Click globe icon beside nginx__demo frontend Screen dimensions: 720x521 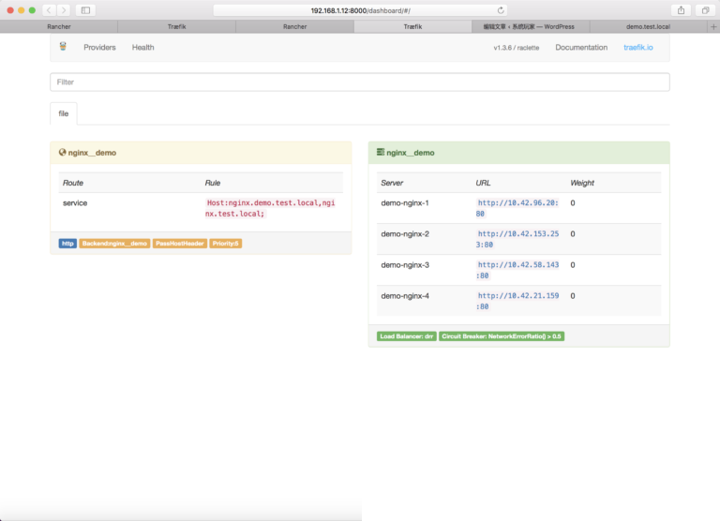click(x=62, y=152)
